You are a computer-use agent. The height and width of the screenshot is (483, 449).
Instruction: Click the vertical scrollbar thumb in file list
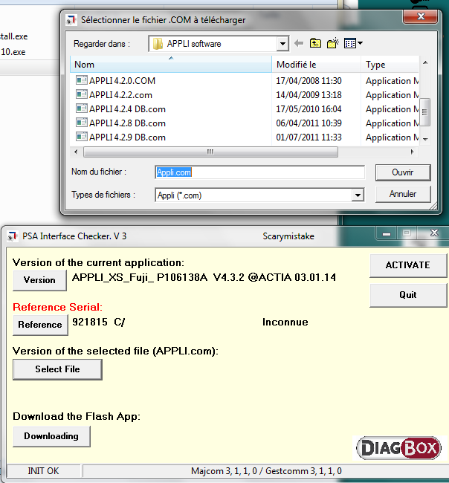(x=425, y=112)
